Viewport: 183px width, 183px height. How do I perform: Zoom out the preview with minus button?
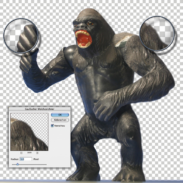tap(21, 153)
